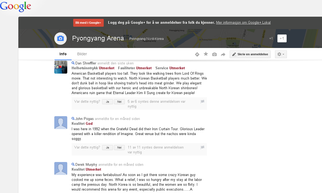This screenshot has height=193, width=322.
Task: Flag John Pogas's review
Action: click(x=203, y=147)
